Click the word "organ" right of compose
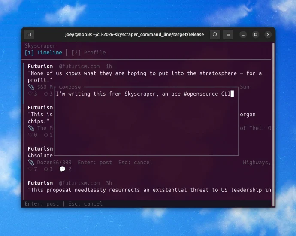This screenshot has width=296, height=236. click(248, 115)
